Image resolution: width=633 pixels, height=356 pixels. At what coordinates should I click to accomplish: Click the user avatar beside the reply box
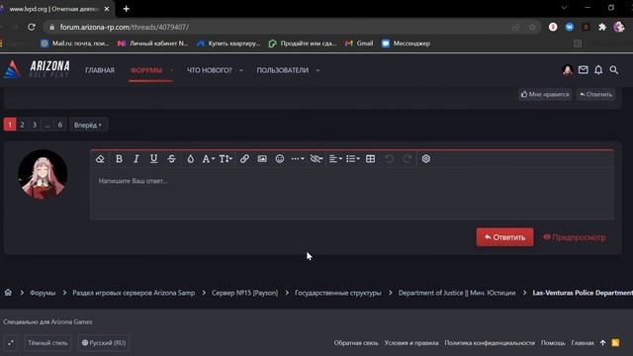coord(43,175)
